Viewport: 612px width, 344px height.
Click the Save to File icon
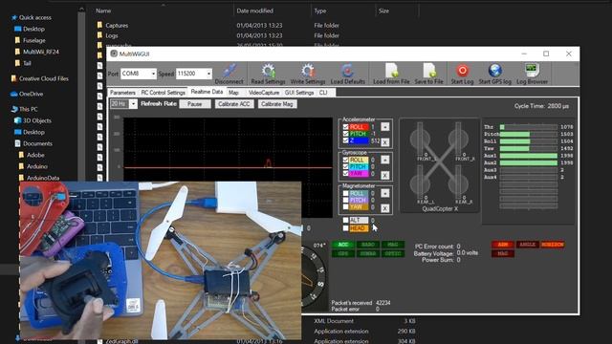coord(428,75)
